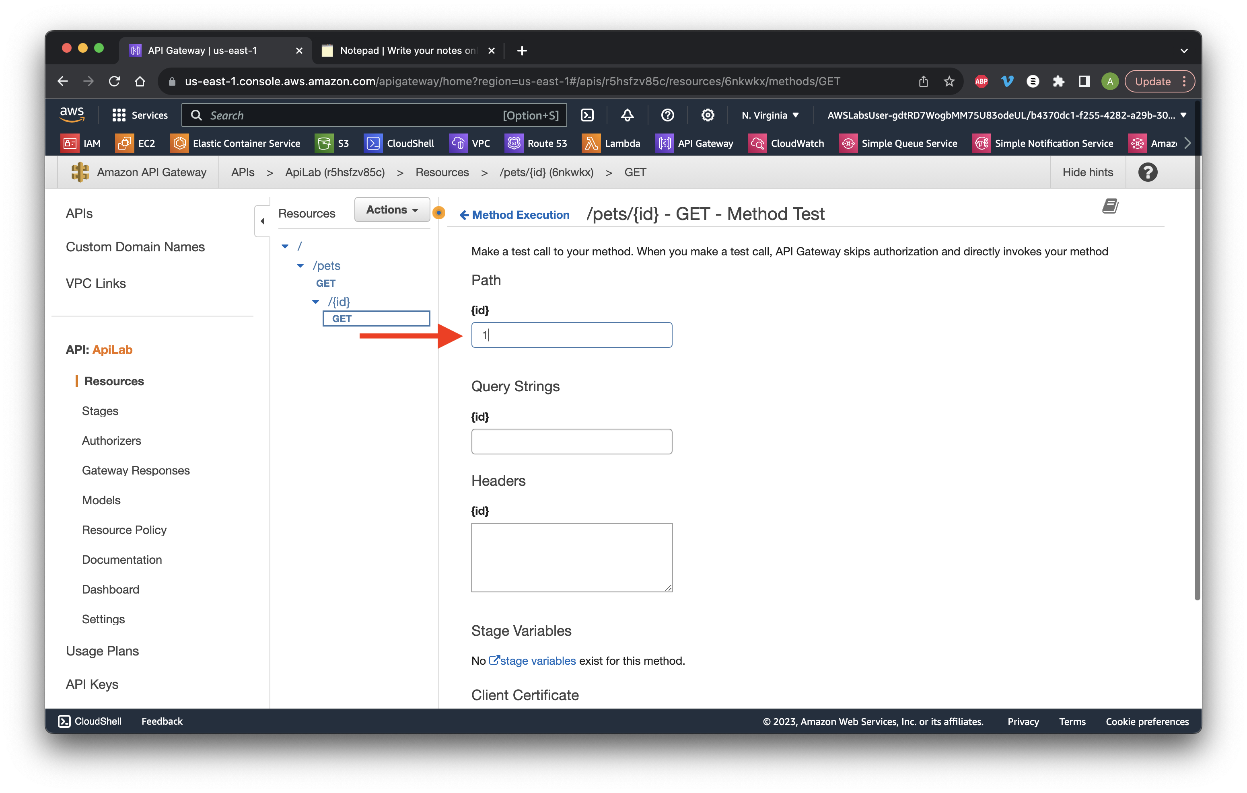
Task: Open Feedback in the footer
Action: 162,721
